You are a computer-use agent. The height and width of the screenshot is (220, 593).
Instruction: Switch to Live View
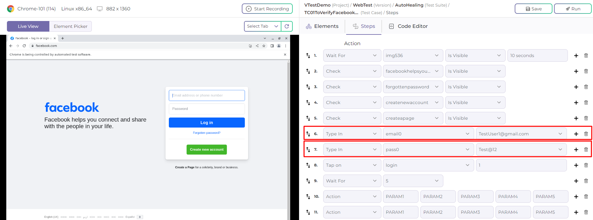[x=28, y=26]
